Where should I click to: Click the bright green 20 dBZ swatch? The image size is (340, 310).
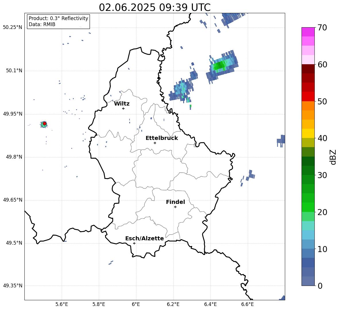click(308, 207)
